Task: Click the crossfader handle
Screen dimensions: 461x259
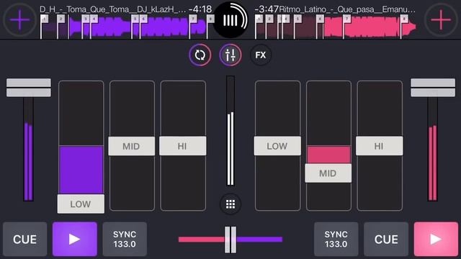Action: (x=230, y=240)
